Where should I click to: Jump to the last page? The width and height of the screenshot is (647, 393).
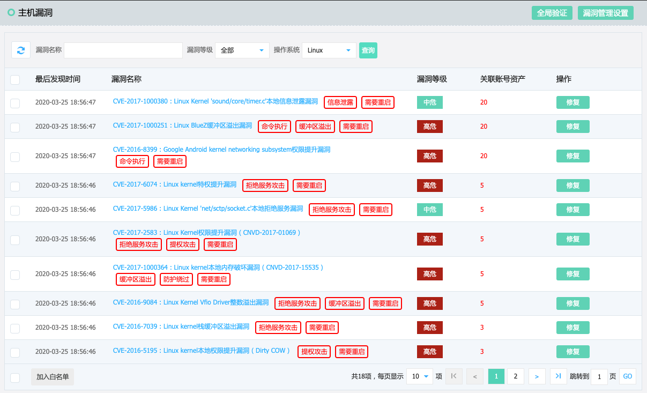557,376
